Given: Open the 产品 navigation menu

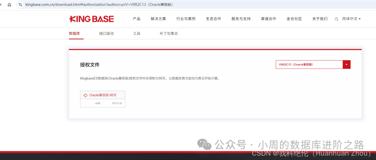Looking at the screenshot, I should click(x=136, y=19).
